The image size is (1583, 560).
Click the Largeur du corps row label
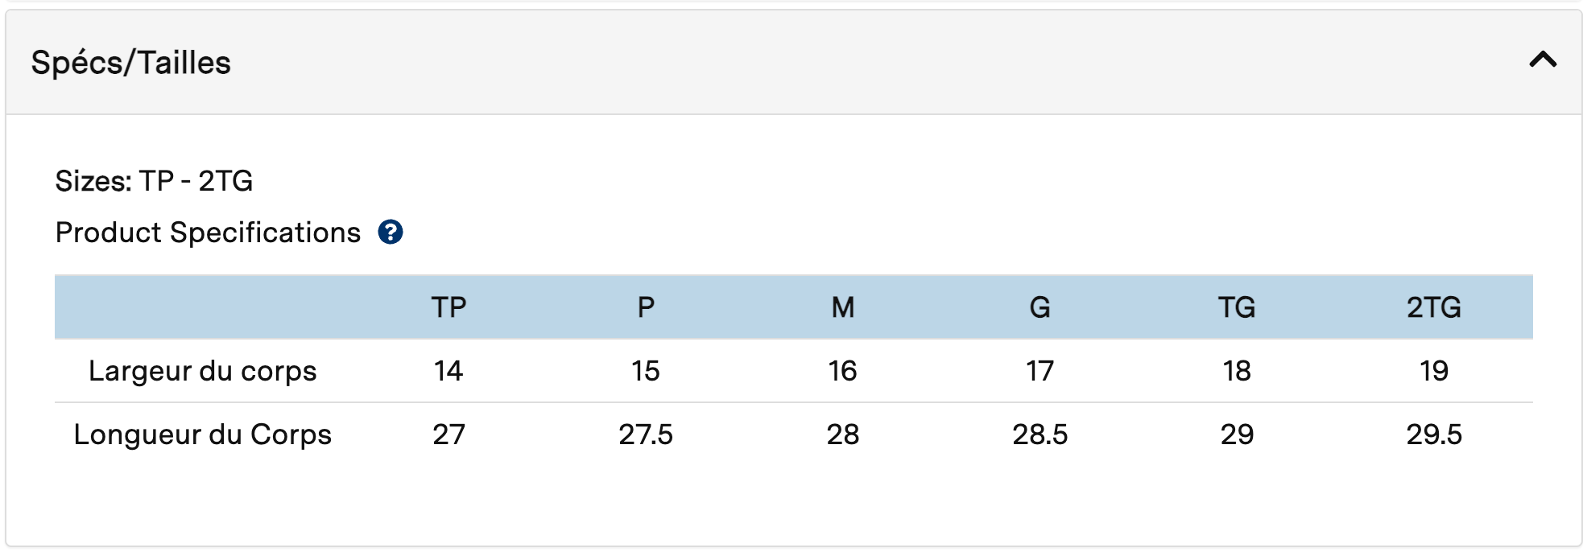(x=203, y=371)
